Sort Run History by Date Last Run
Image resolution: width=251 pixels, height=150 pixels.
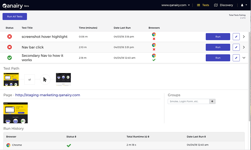(x=196, y=136)
